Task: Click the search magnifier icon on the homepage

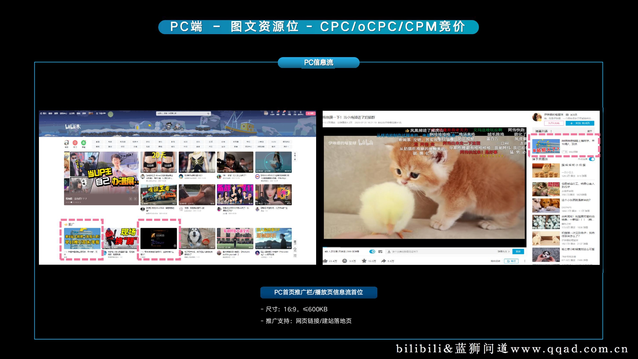Action: coord(208,113)
